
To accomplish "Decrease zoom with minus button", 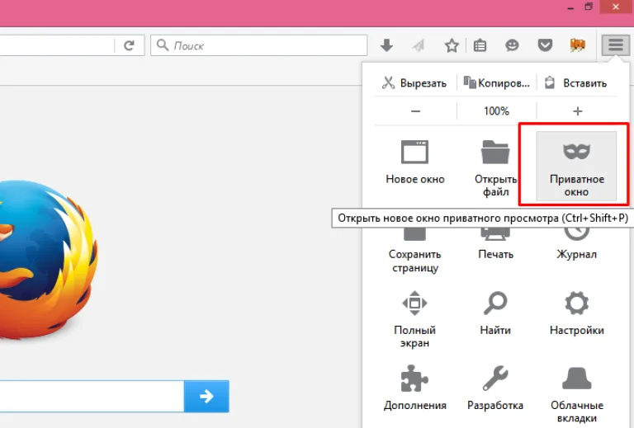I will 416,111.
